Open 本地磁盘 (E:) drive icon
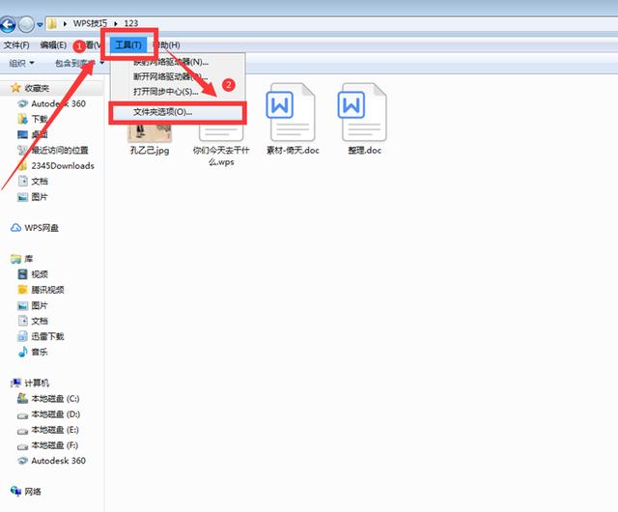 (23, 430)
